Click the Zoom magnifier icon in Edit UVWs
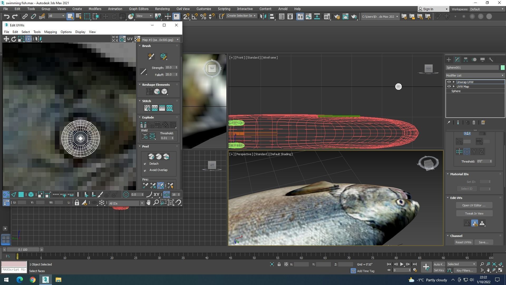 pos(156,203)
